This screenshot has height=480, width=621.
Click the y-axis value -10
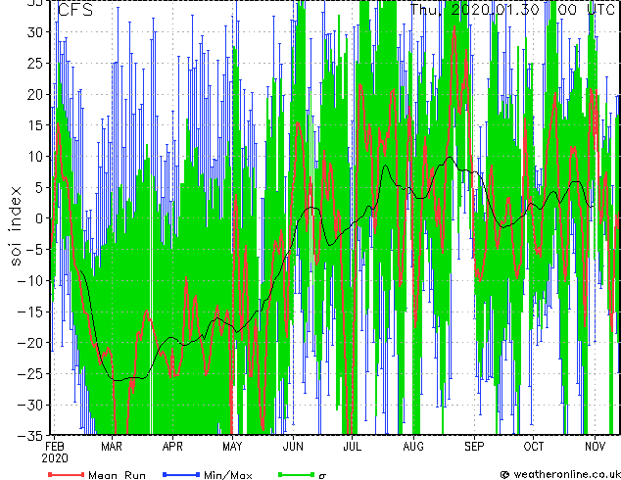click(30, 280)
